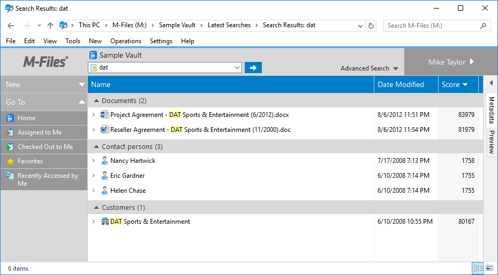
Task: Click the vault search field containing dat
Action: (x=165, y=67)
